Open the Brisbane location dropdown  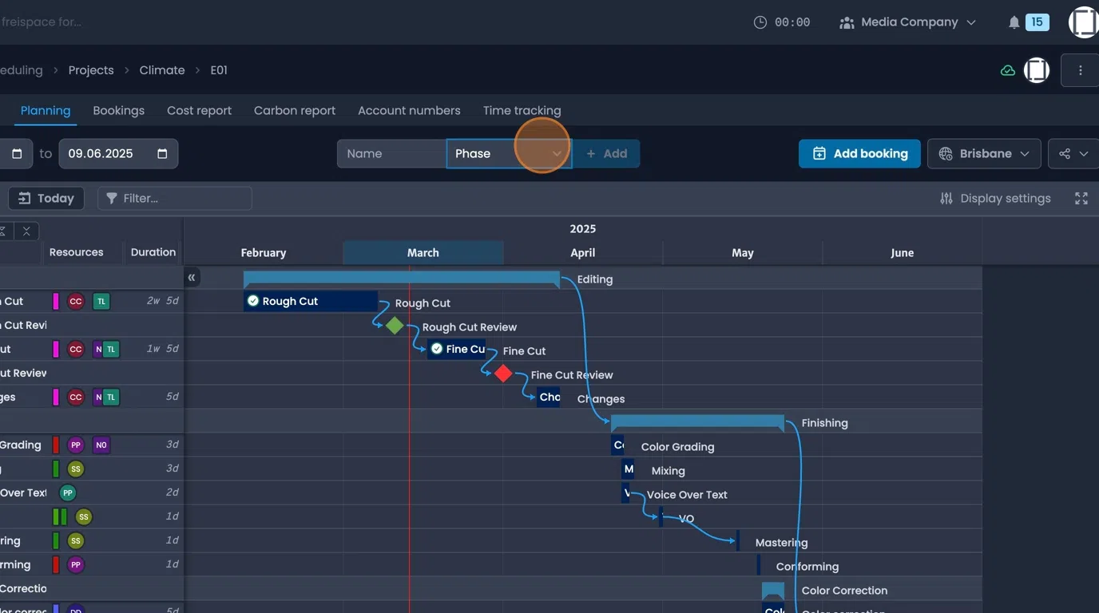point(984,153)
